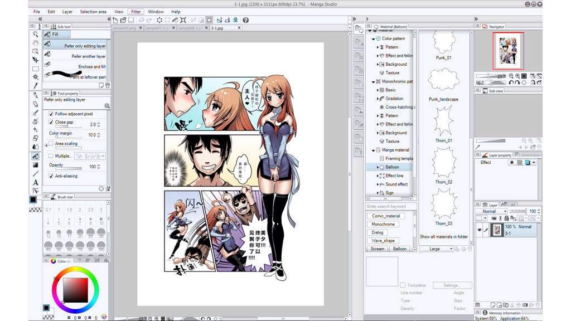Click Show all materials in folder
Image resolution: width=571 pixels, height=321 pixels.
pos(444,236)
